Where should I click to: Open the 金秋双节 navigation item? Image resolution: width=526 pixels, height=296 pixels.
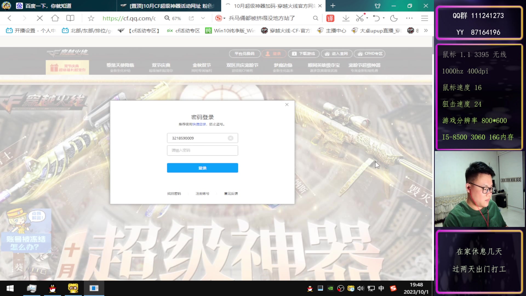click(x=202, y=67)
